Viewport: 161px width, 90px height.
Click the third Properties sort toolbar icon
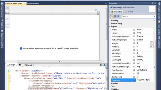coord(118,16)
